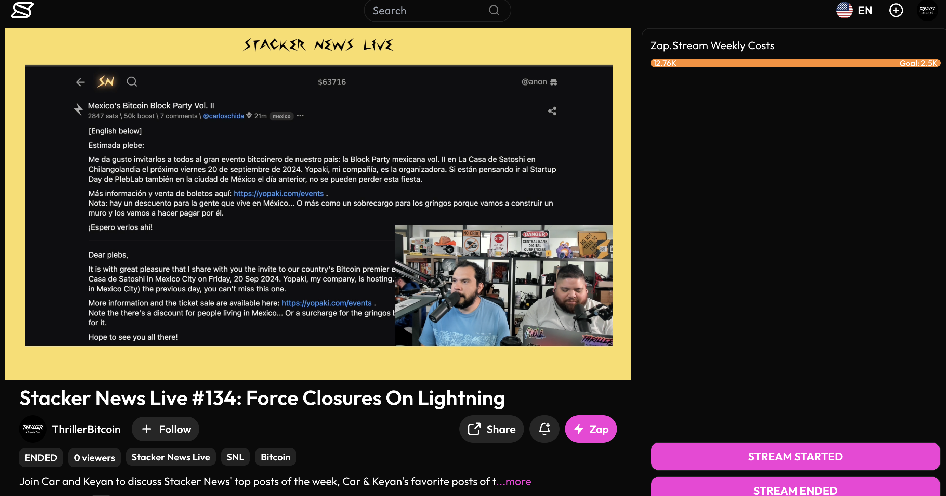The image size is (946, 496).
Task: Send a Zap with lightning button
Action: 591,429
